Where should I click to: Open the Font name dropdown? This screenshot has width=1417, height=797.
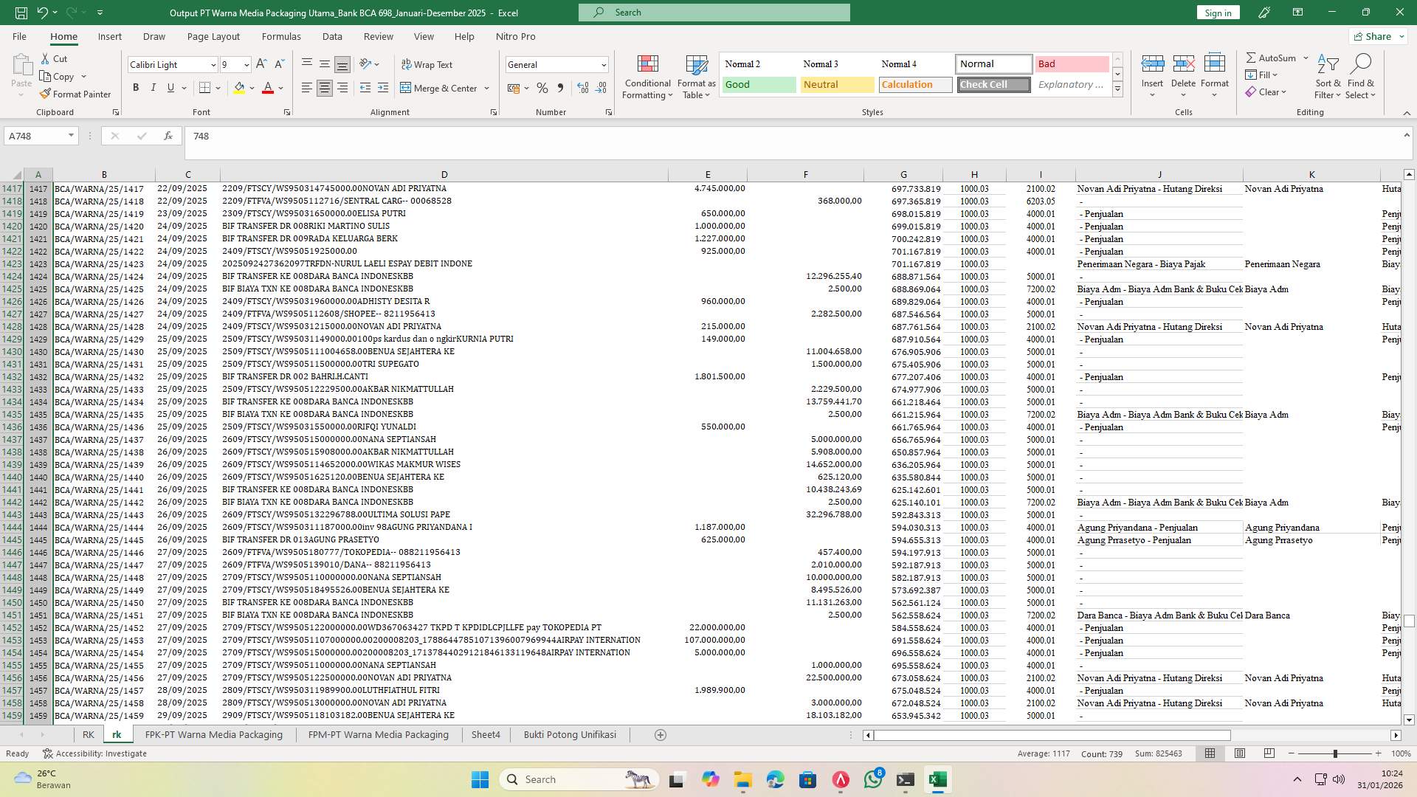pyautogui.click(x=212, y=64)
